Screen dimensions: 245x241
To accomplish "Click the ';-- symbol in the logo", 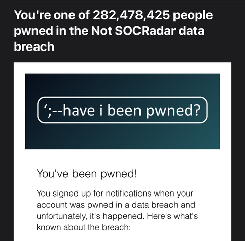I will pyautogui.click(x=53, y=110).
